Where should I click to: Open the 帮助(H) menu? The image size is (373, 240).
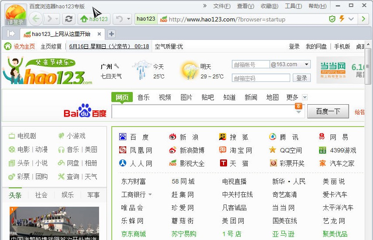(x=317, y=6)
